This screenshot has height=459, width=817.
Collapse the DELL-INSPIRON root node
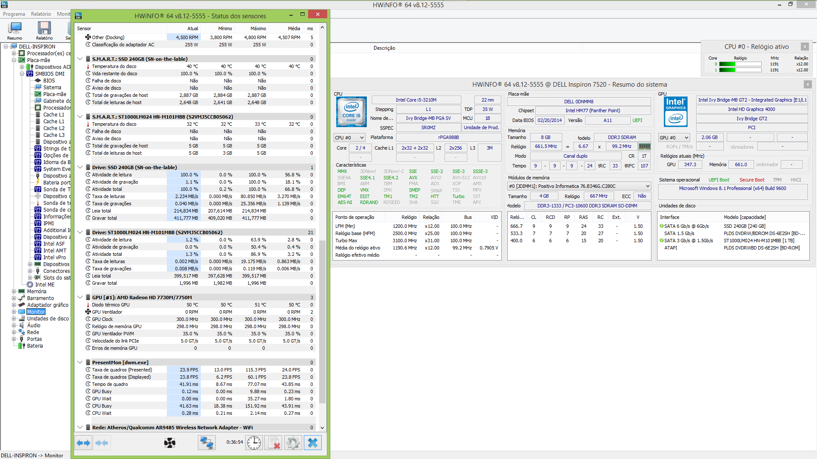tap(6, 46)
